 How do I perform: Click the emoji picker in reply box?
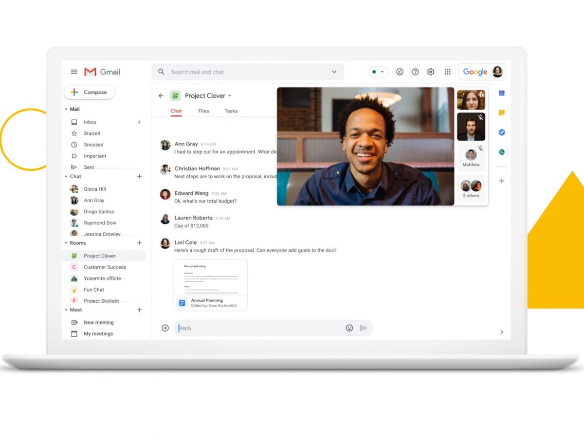pos(349,328)
